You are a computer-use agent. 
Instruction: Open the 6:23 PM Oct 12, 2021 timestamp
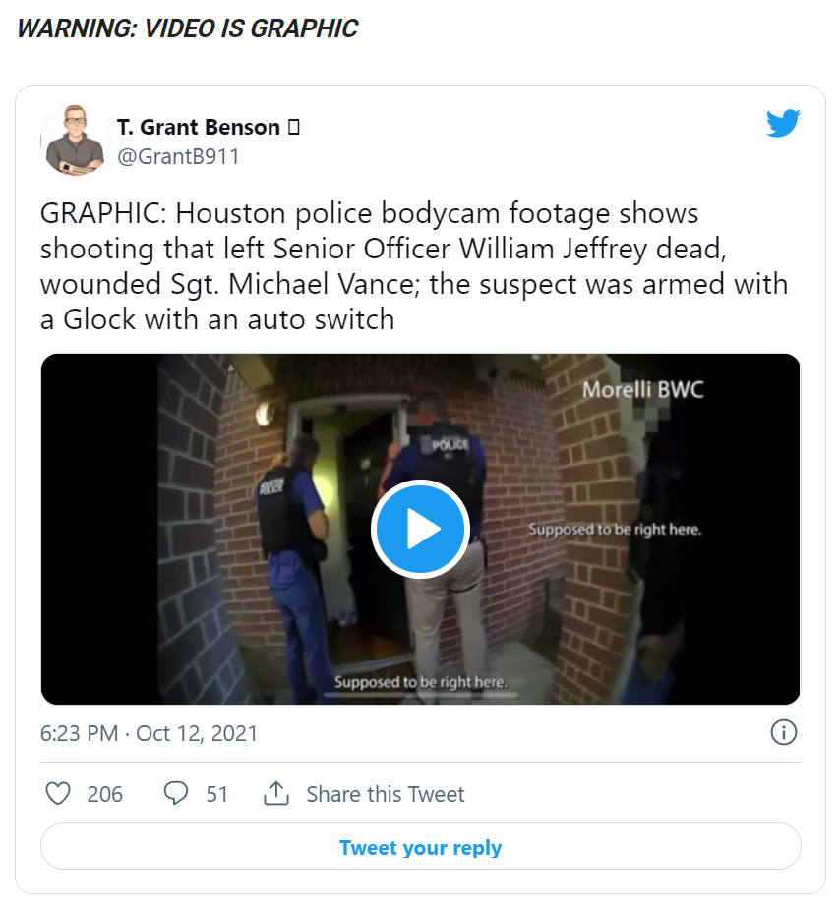point(149,733)
